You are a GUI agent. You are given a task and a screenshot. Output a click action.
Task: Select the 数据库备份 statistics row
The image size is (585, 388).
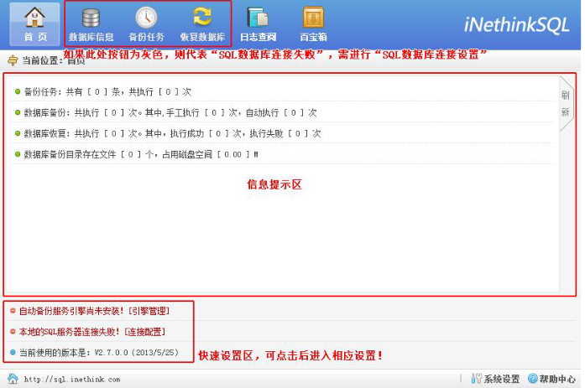[282, 112]
